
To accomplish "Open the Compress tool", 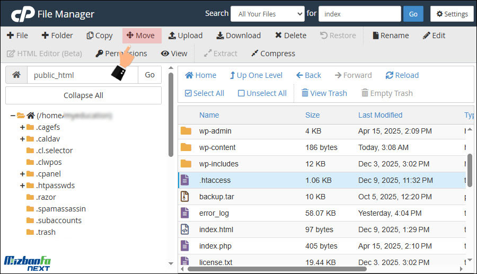I will pos(272,54).
